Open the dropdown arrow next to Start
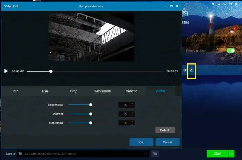The image size is (242, 160). pyautogui.click(x=232, y=153)
